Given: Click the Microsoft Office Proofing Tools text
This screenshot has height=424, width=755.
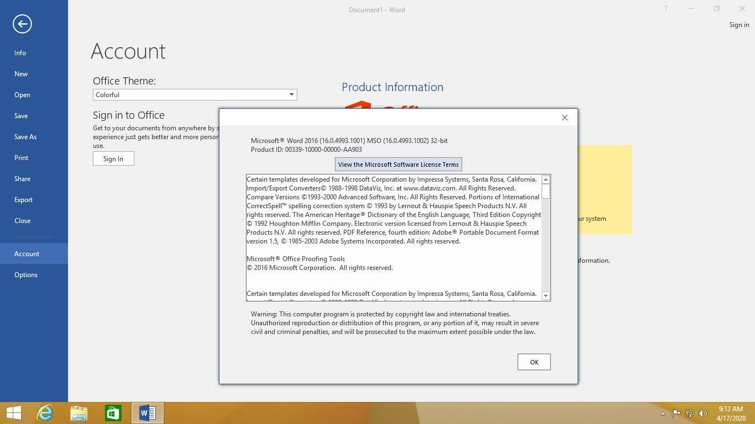Looking at the screenshot, I should (x=296, y=259).
